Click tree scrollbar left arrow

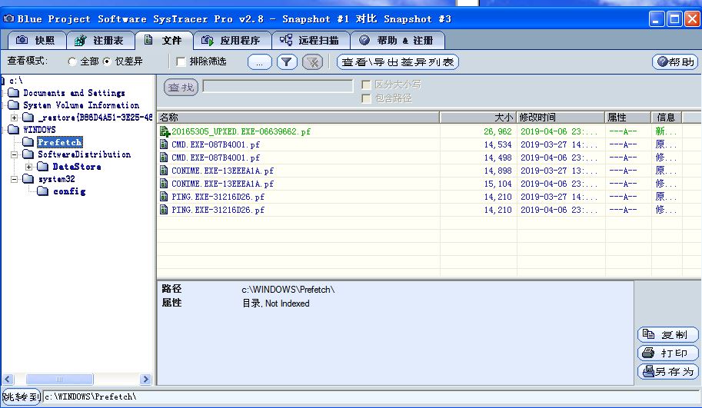point(8,380)
